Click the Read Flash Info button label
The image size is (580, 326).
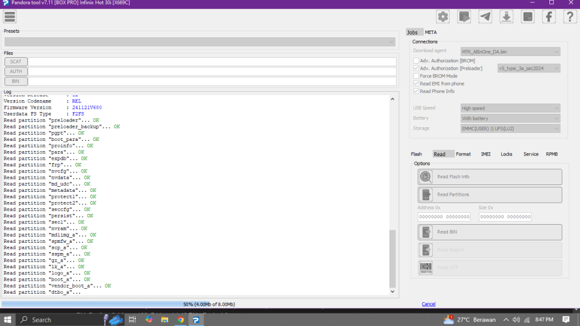point(453,177)
